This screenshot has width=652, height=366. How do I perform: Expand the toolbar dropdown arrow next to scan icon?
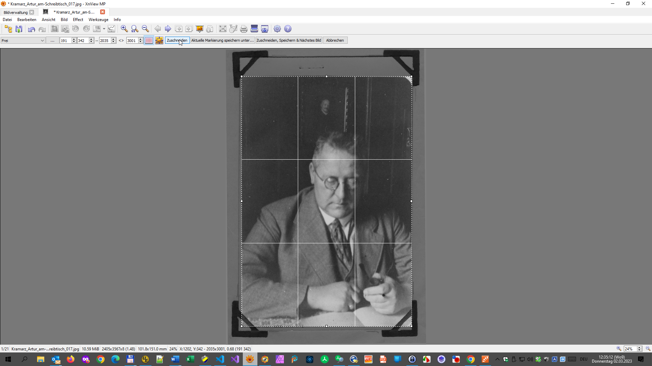click(104, 29)
